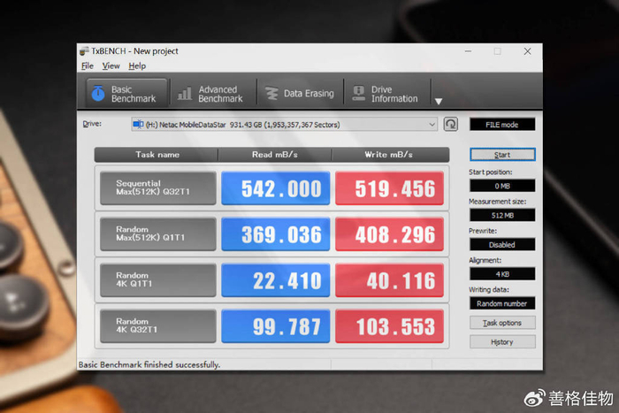Open the File menu
Viewport: 619px width, 413px height.
point(88,66)
